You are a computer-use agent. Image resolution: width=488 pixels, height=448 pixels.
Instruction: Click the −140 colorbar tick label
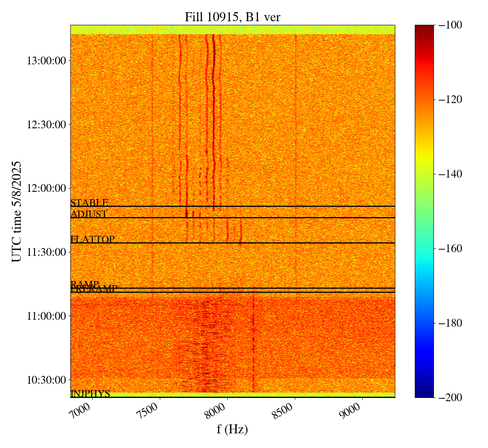pos(451,174)
